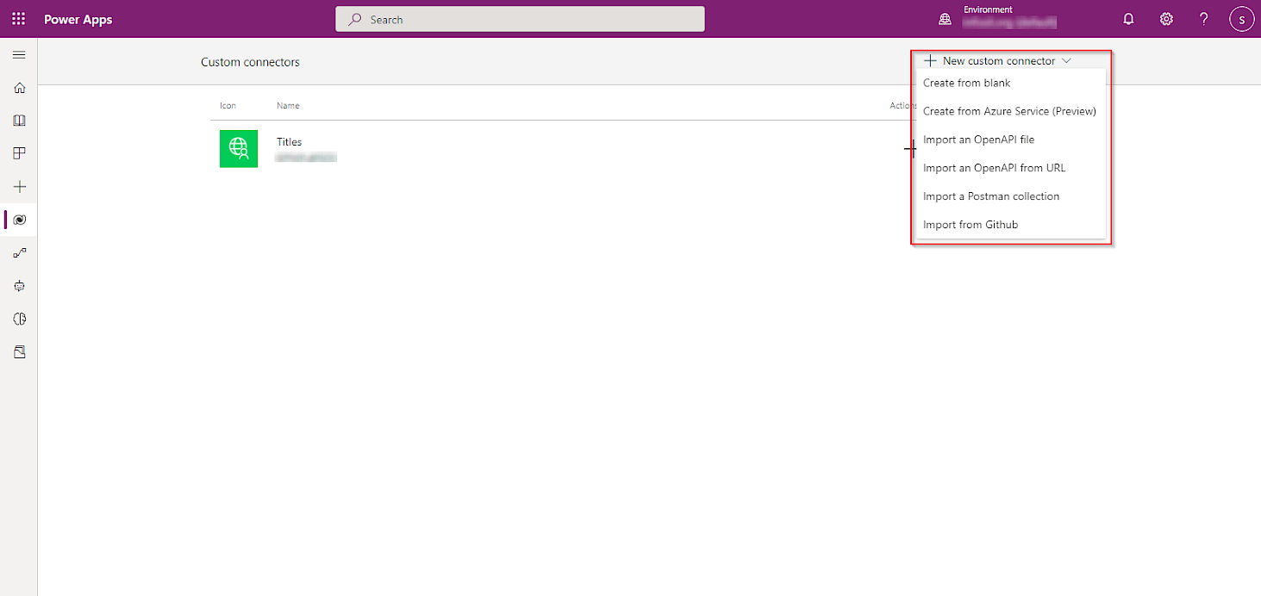Open the Chatbots icon in sidebar
1261x596 pixels.
tap(20, 286)
